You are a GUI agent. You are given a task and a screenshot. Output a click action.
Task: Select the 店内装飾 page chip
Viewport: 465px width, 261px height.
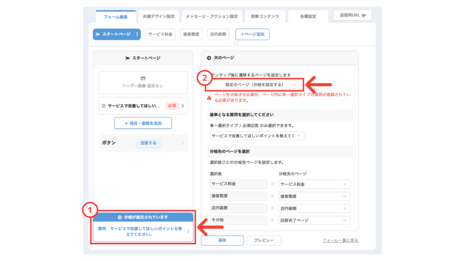point(218,34)
